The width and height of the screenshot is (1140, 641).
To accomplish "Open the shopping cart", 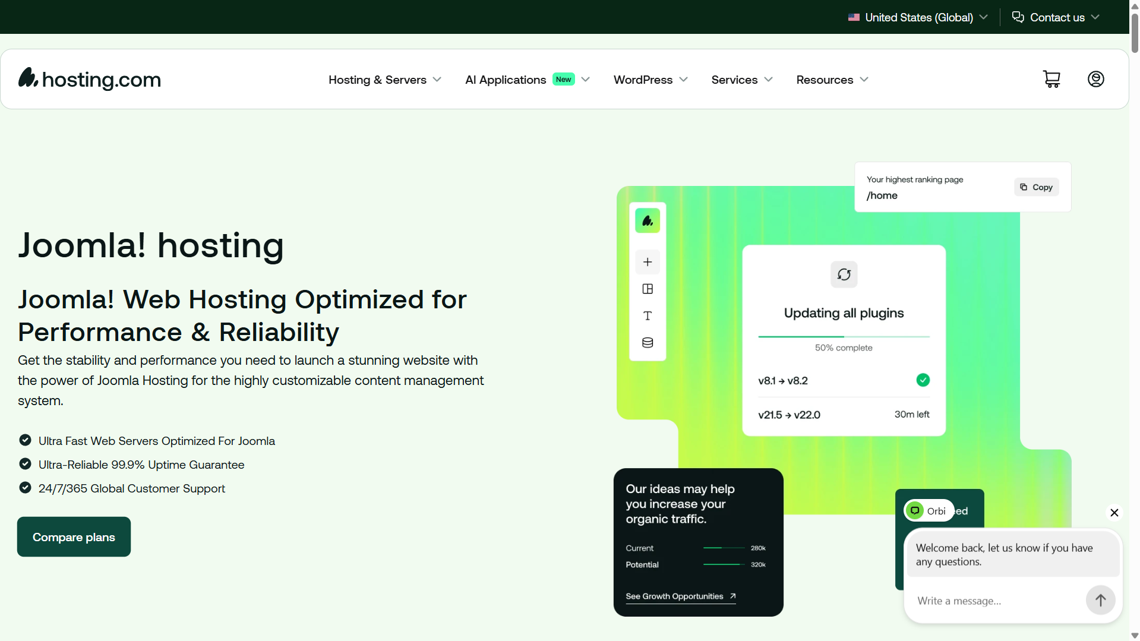I will [1051, 79].
